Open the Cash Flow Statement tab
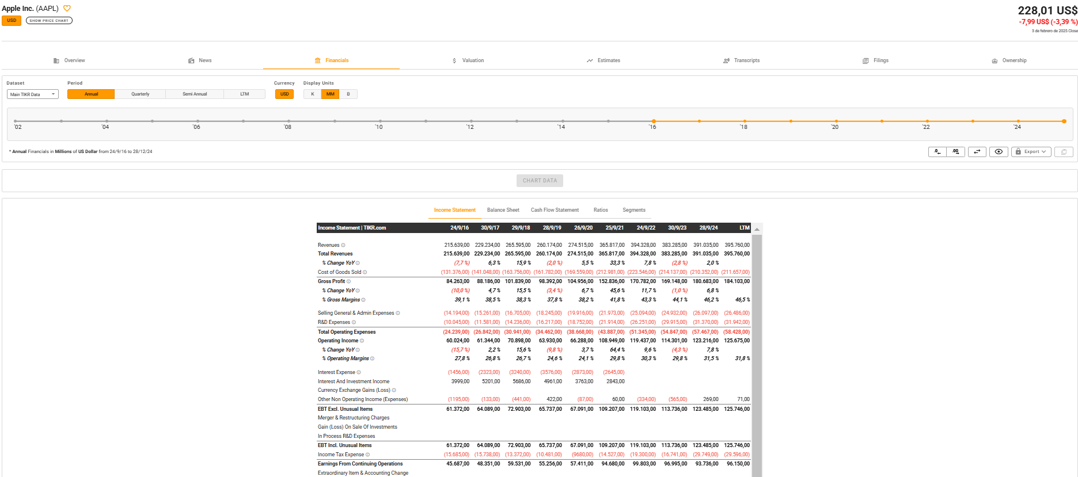The width and height of the screenshot is (1078, 477). pyautogui.click(x=555, y=210)
